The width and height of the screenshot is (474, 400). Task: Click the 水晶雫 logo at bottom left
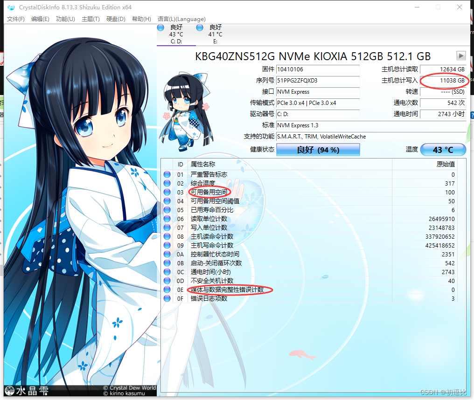27,391
